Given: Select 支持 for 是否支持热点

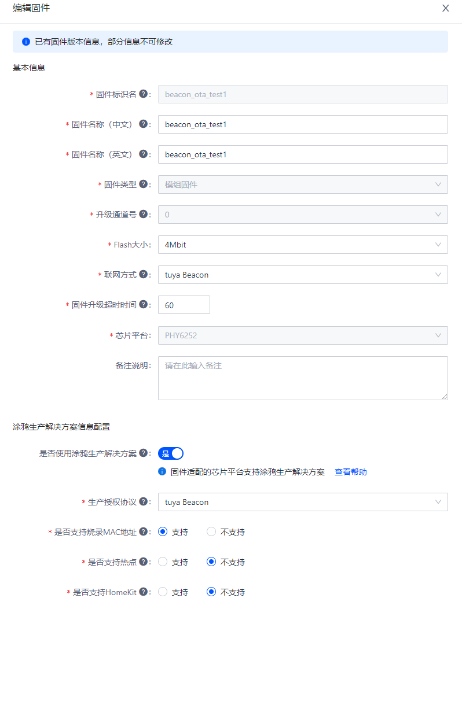Looking at the screenshot, I should pos(173,562).
